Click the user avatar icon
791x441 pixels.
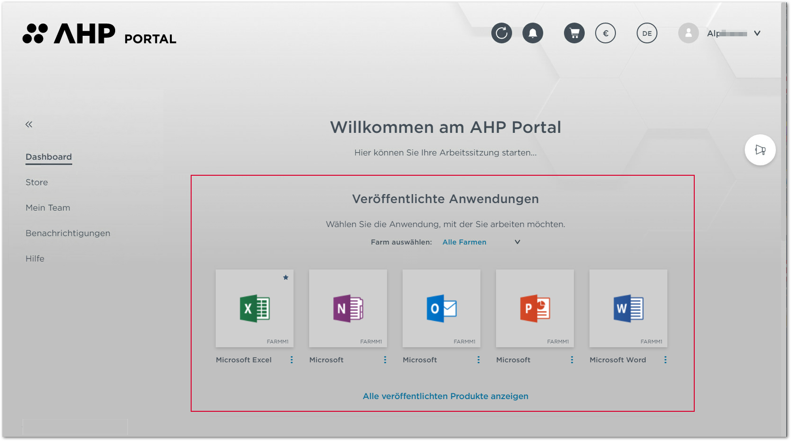689,33
